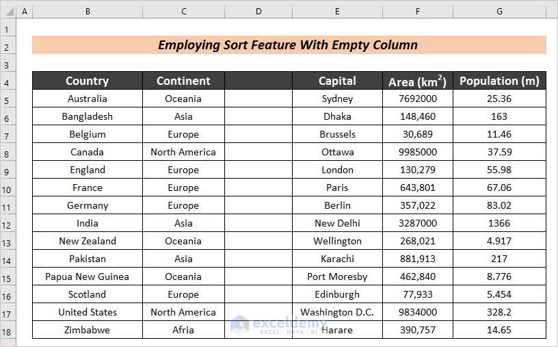Viewport: 558px width, 347px height.
Task: Click the Area (km²) header cell
Action: click(417, 81)
